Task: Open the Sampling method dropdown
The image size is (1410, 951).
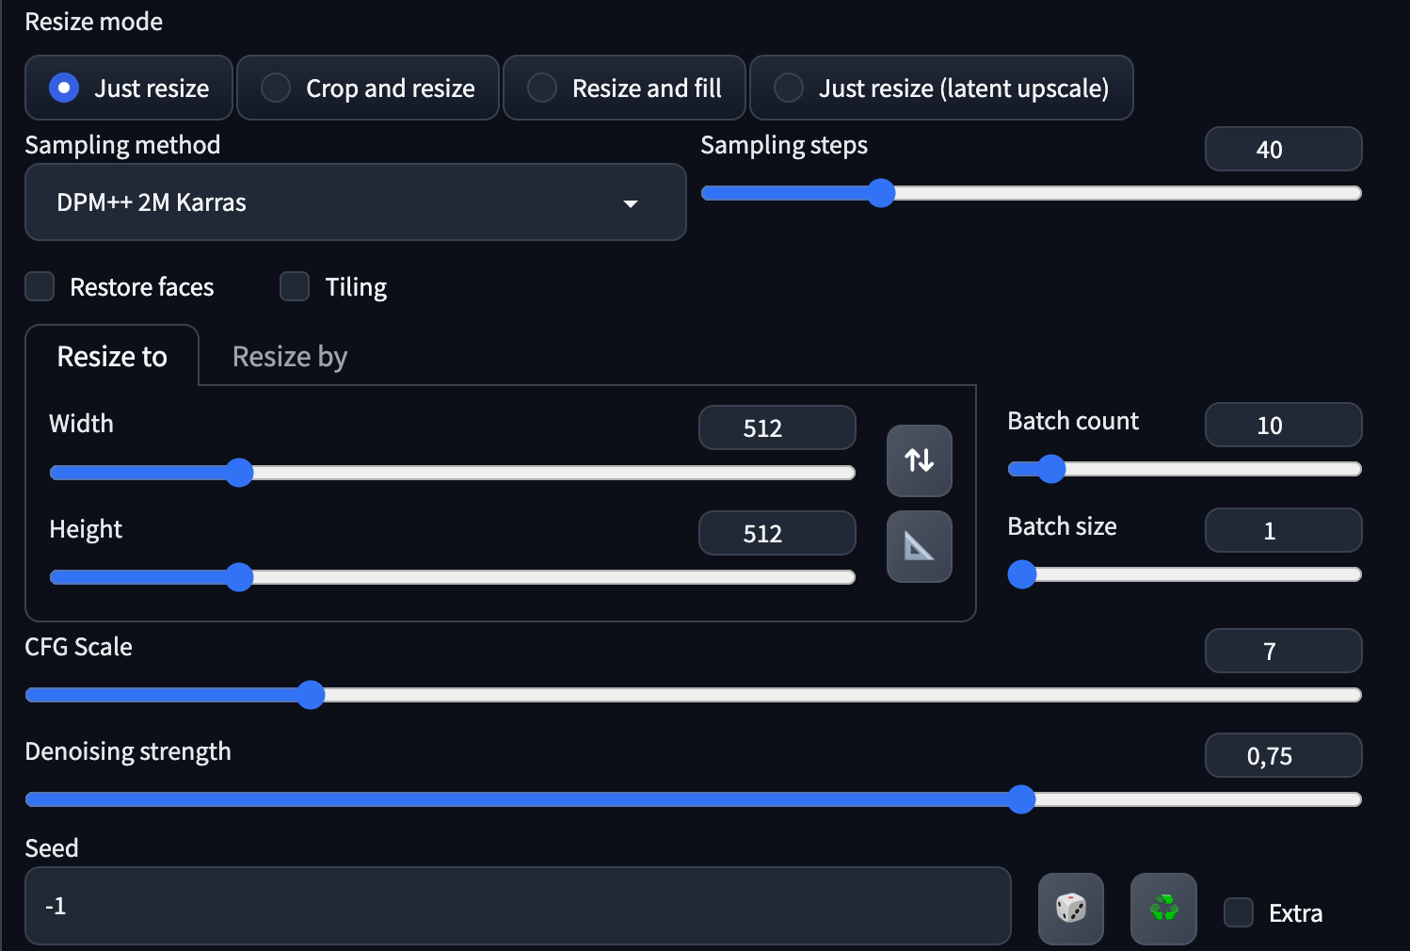Action: [x=356, y=202]
